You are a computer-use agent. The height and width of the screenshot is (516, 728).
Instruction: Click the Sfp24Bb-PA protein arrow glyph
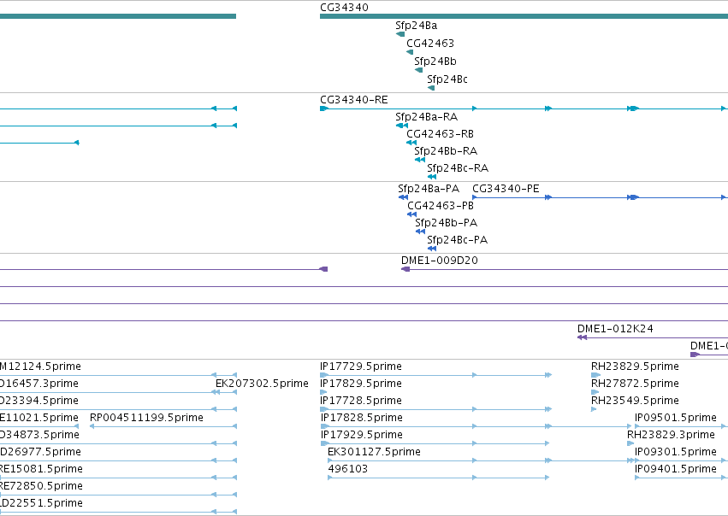pos(420,232)
